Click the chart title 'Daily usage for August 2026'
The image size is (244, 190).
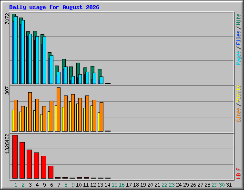pyautogui.click(x=54, y=7)
